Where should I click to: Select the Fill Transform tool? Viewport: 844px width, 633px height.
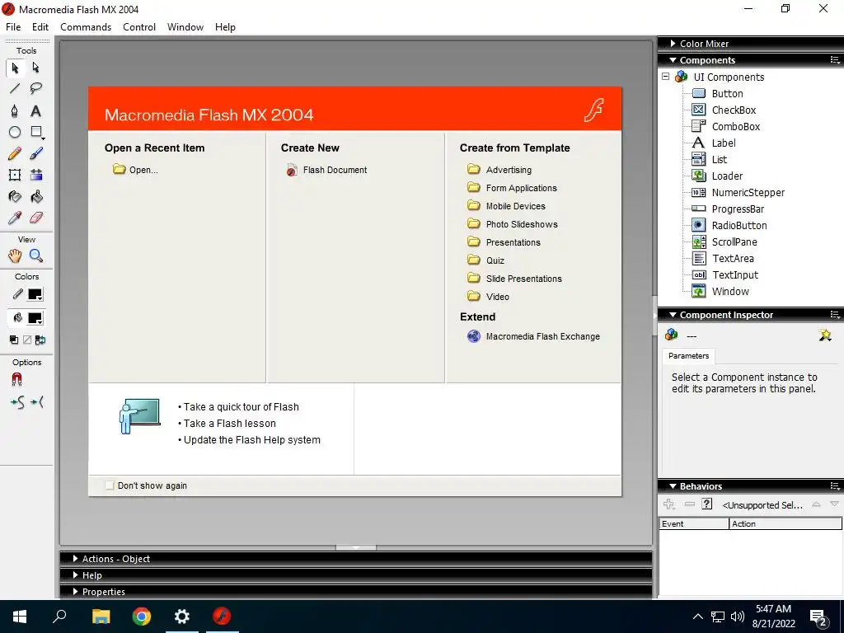(36, 175)
